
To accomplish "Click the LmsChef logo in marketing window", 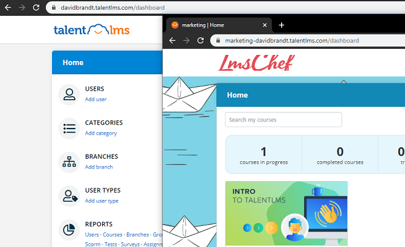I will click(x=256, y=63).
